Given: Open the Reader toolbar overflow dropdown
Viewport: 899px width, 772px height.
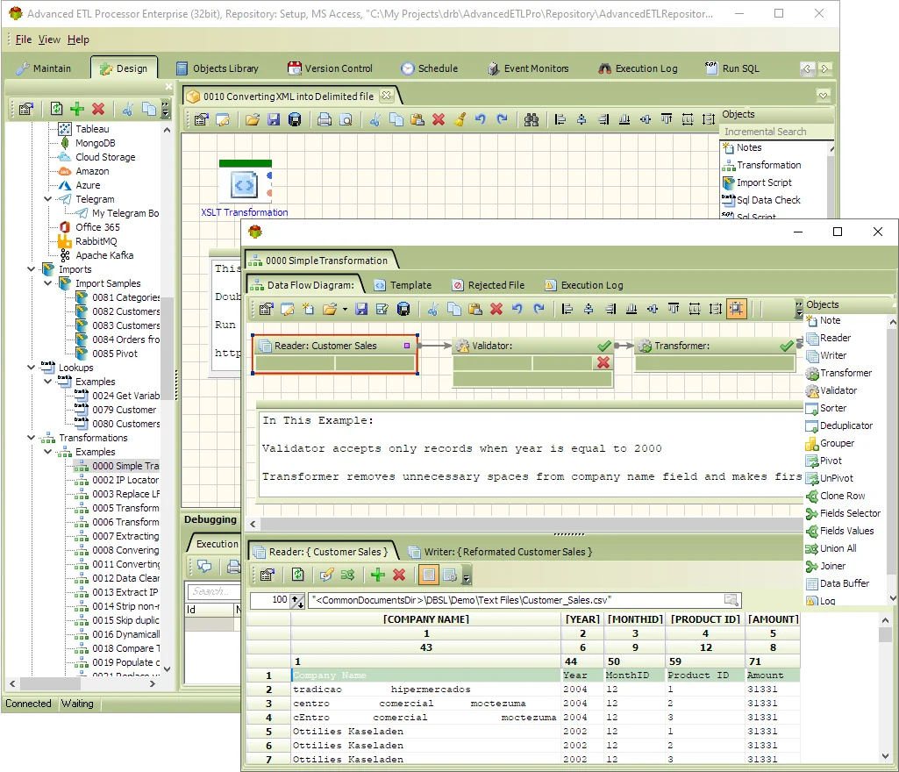Looking at the screenshot, I should pos(466,577).
